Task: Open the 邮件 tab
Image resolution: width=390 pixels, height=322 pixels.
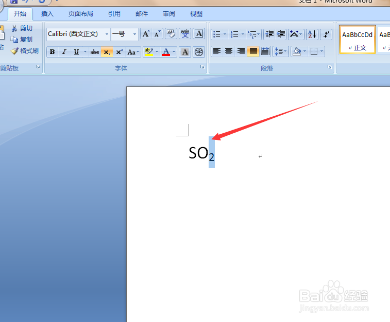Action: (142, 13)
